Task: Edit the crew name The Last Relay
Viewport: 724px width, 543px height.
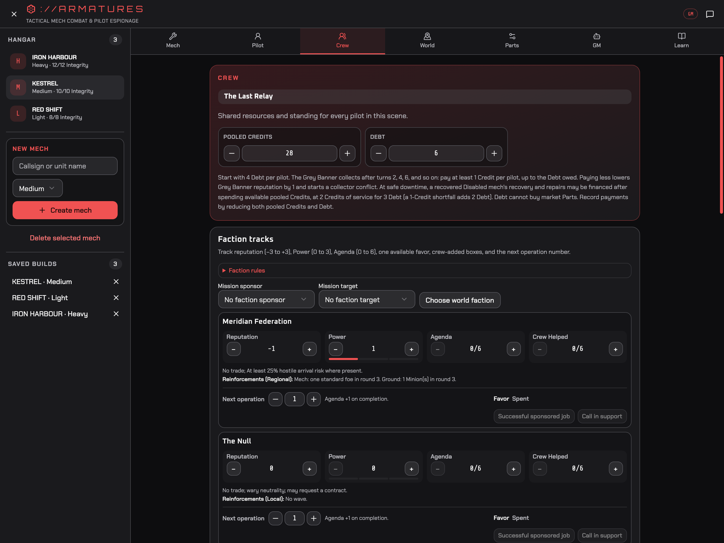Action: tap(425, 97)
